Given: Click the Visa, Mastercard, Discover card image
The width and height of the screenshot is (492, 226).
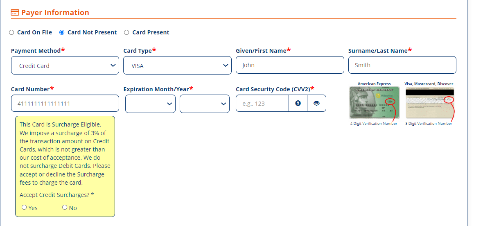Looking at the screenshot, I should 429,102.
